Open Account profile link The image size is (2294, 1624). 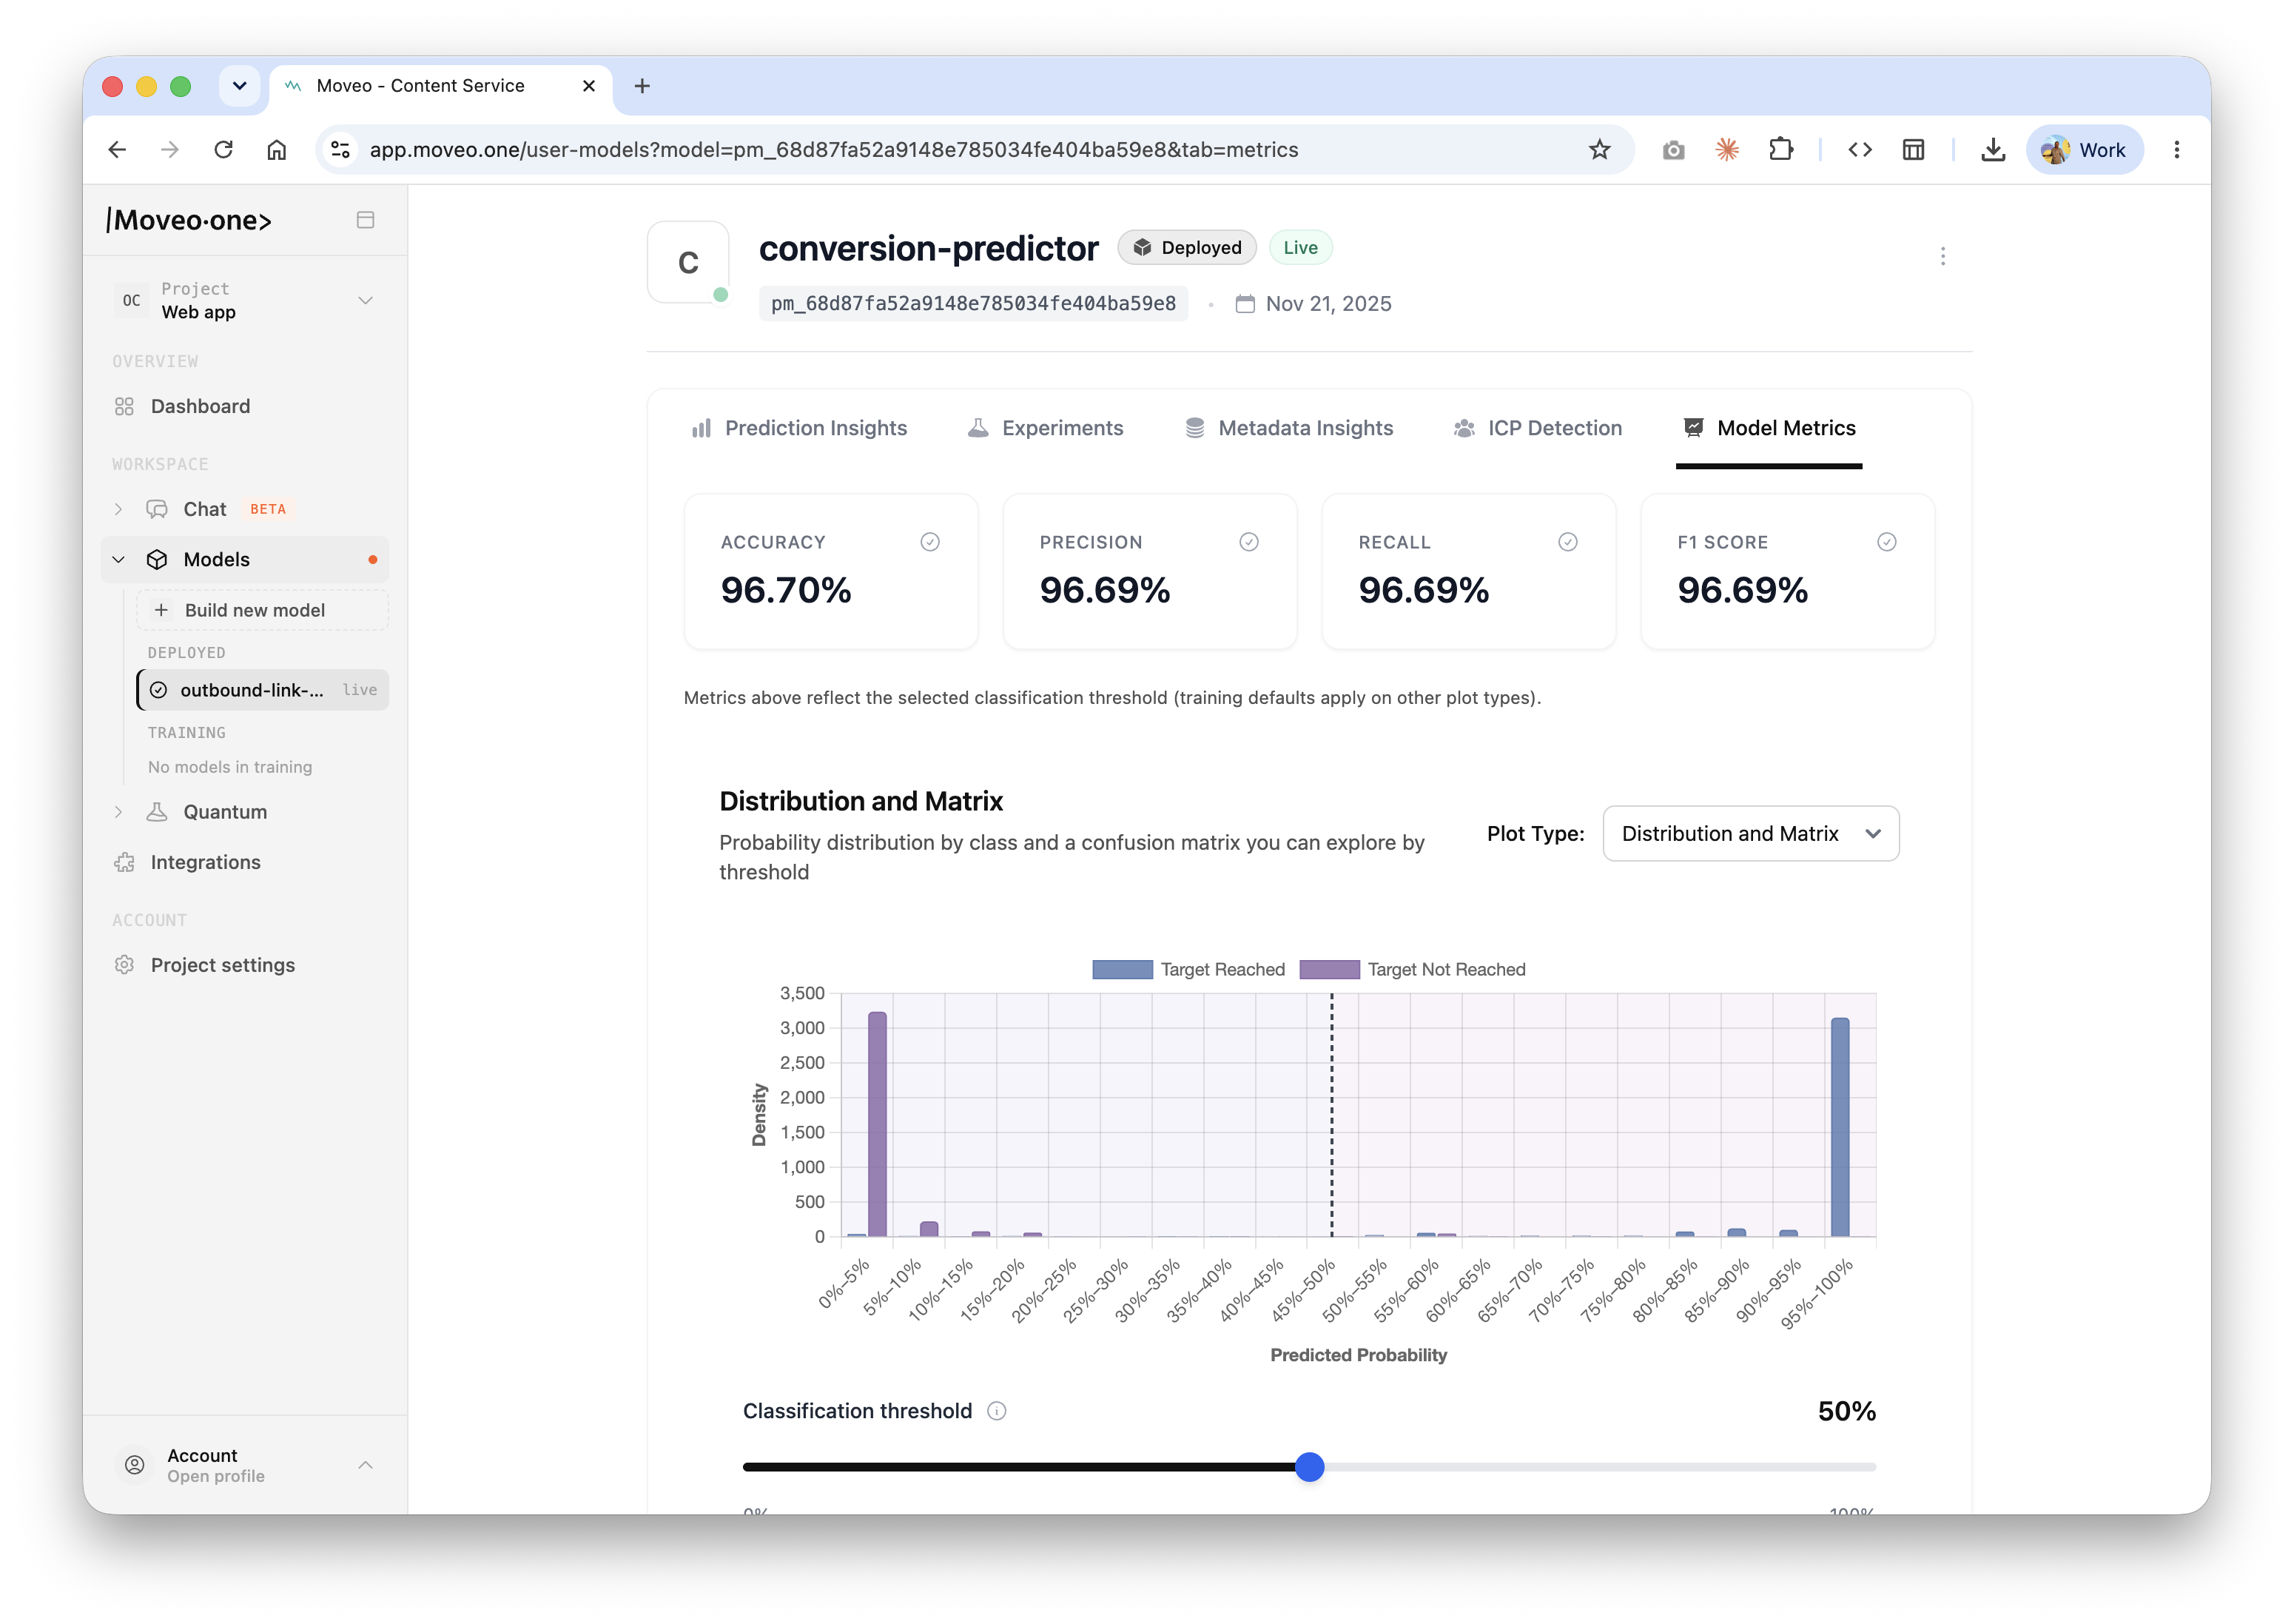coord(245,1465)
